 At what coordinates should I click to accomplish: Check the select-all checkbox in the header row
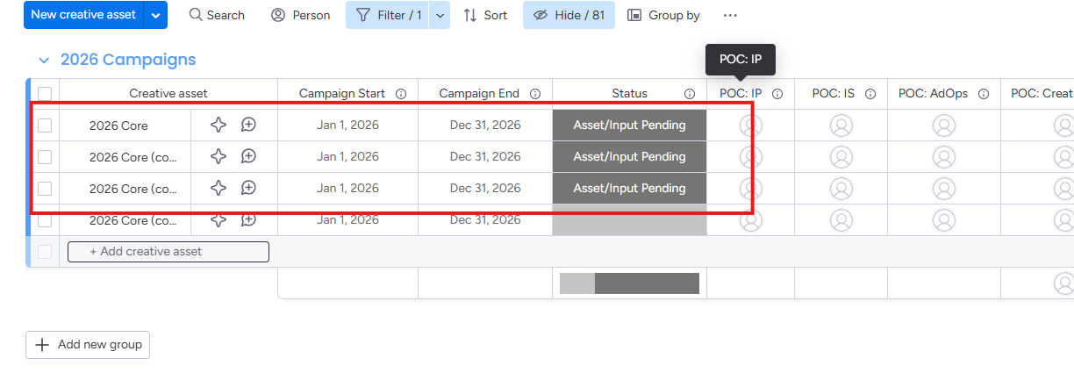(45, 94)
